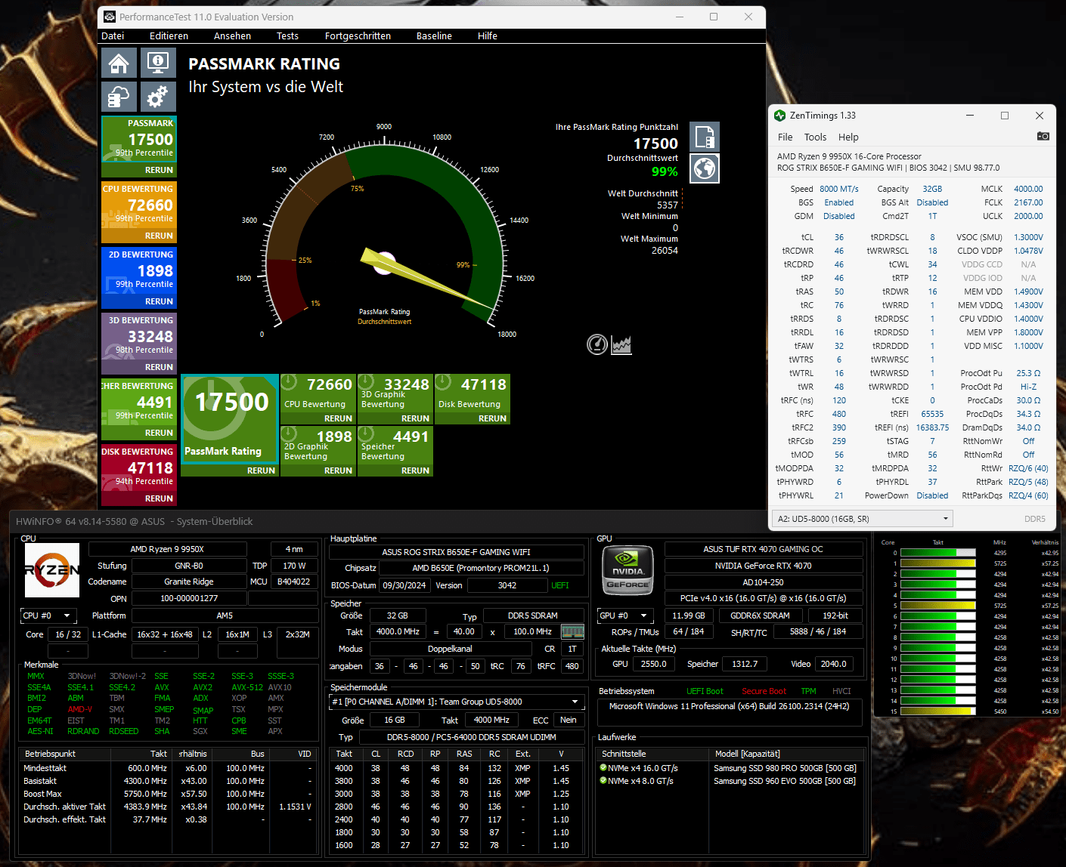
Task: Expand the P0 CHANNEL A/DIMM 1 module dropdown
Action: point(458,702)
